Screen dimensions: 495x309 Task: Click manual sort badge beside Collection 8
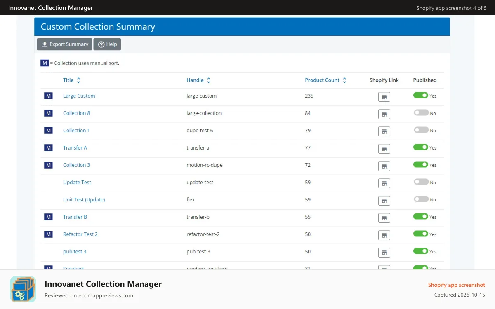[x=48, y=113]
